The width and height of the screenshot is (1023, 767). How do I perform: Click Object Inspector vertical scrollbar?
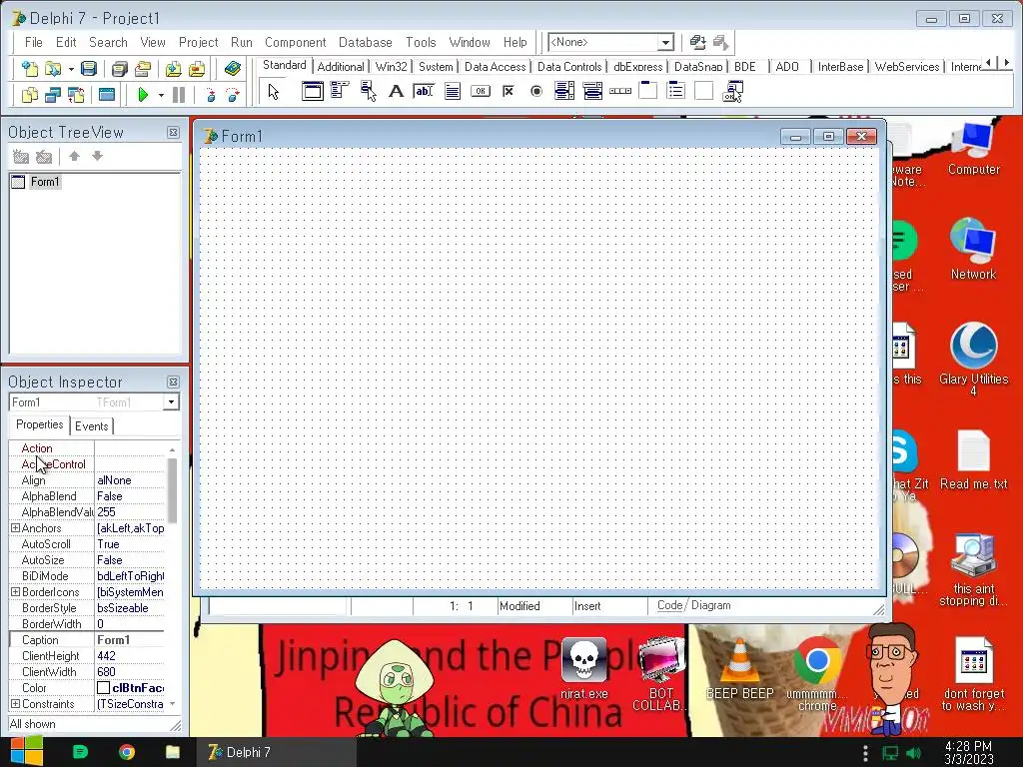tap(172, 490)
